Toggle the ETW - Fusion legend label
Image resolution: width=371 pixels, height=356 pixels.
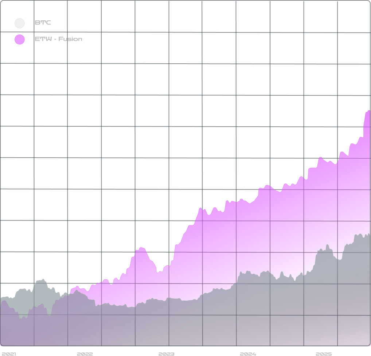coord(58,39)
